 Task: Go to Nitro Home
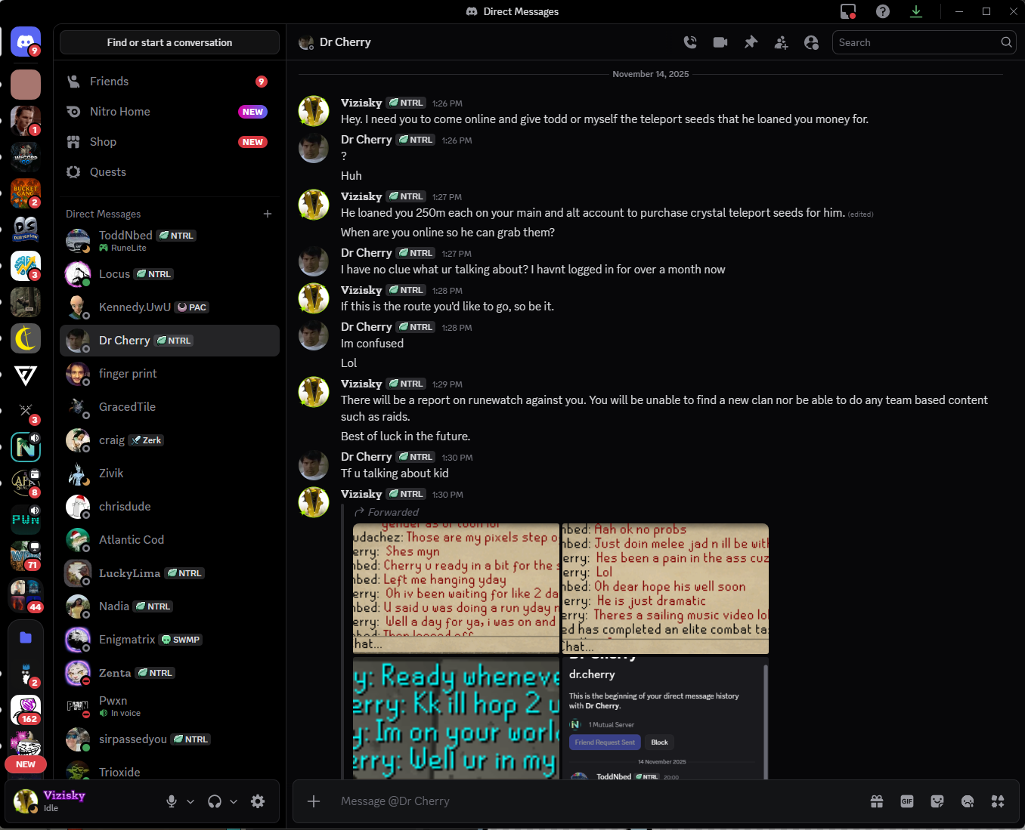point(119,112)
